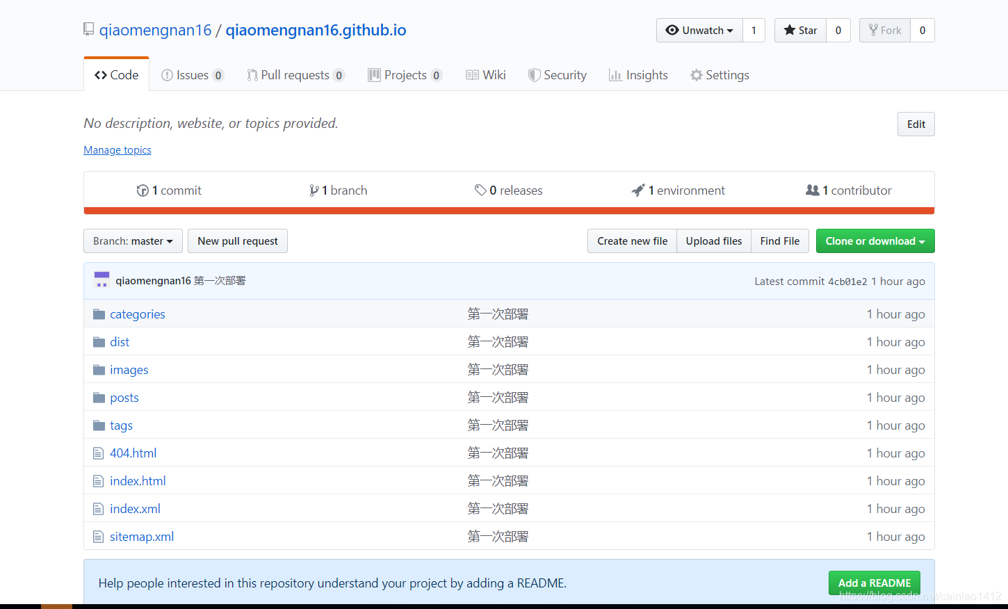Click the rocket icon next to 1 environment
This screenshot has height=609, width=1008.
638,190
